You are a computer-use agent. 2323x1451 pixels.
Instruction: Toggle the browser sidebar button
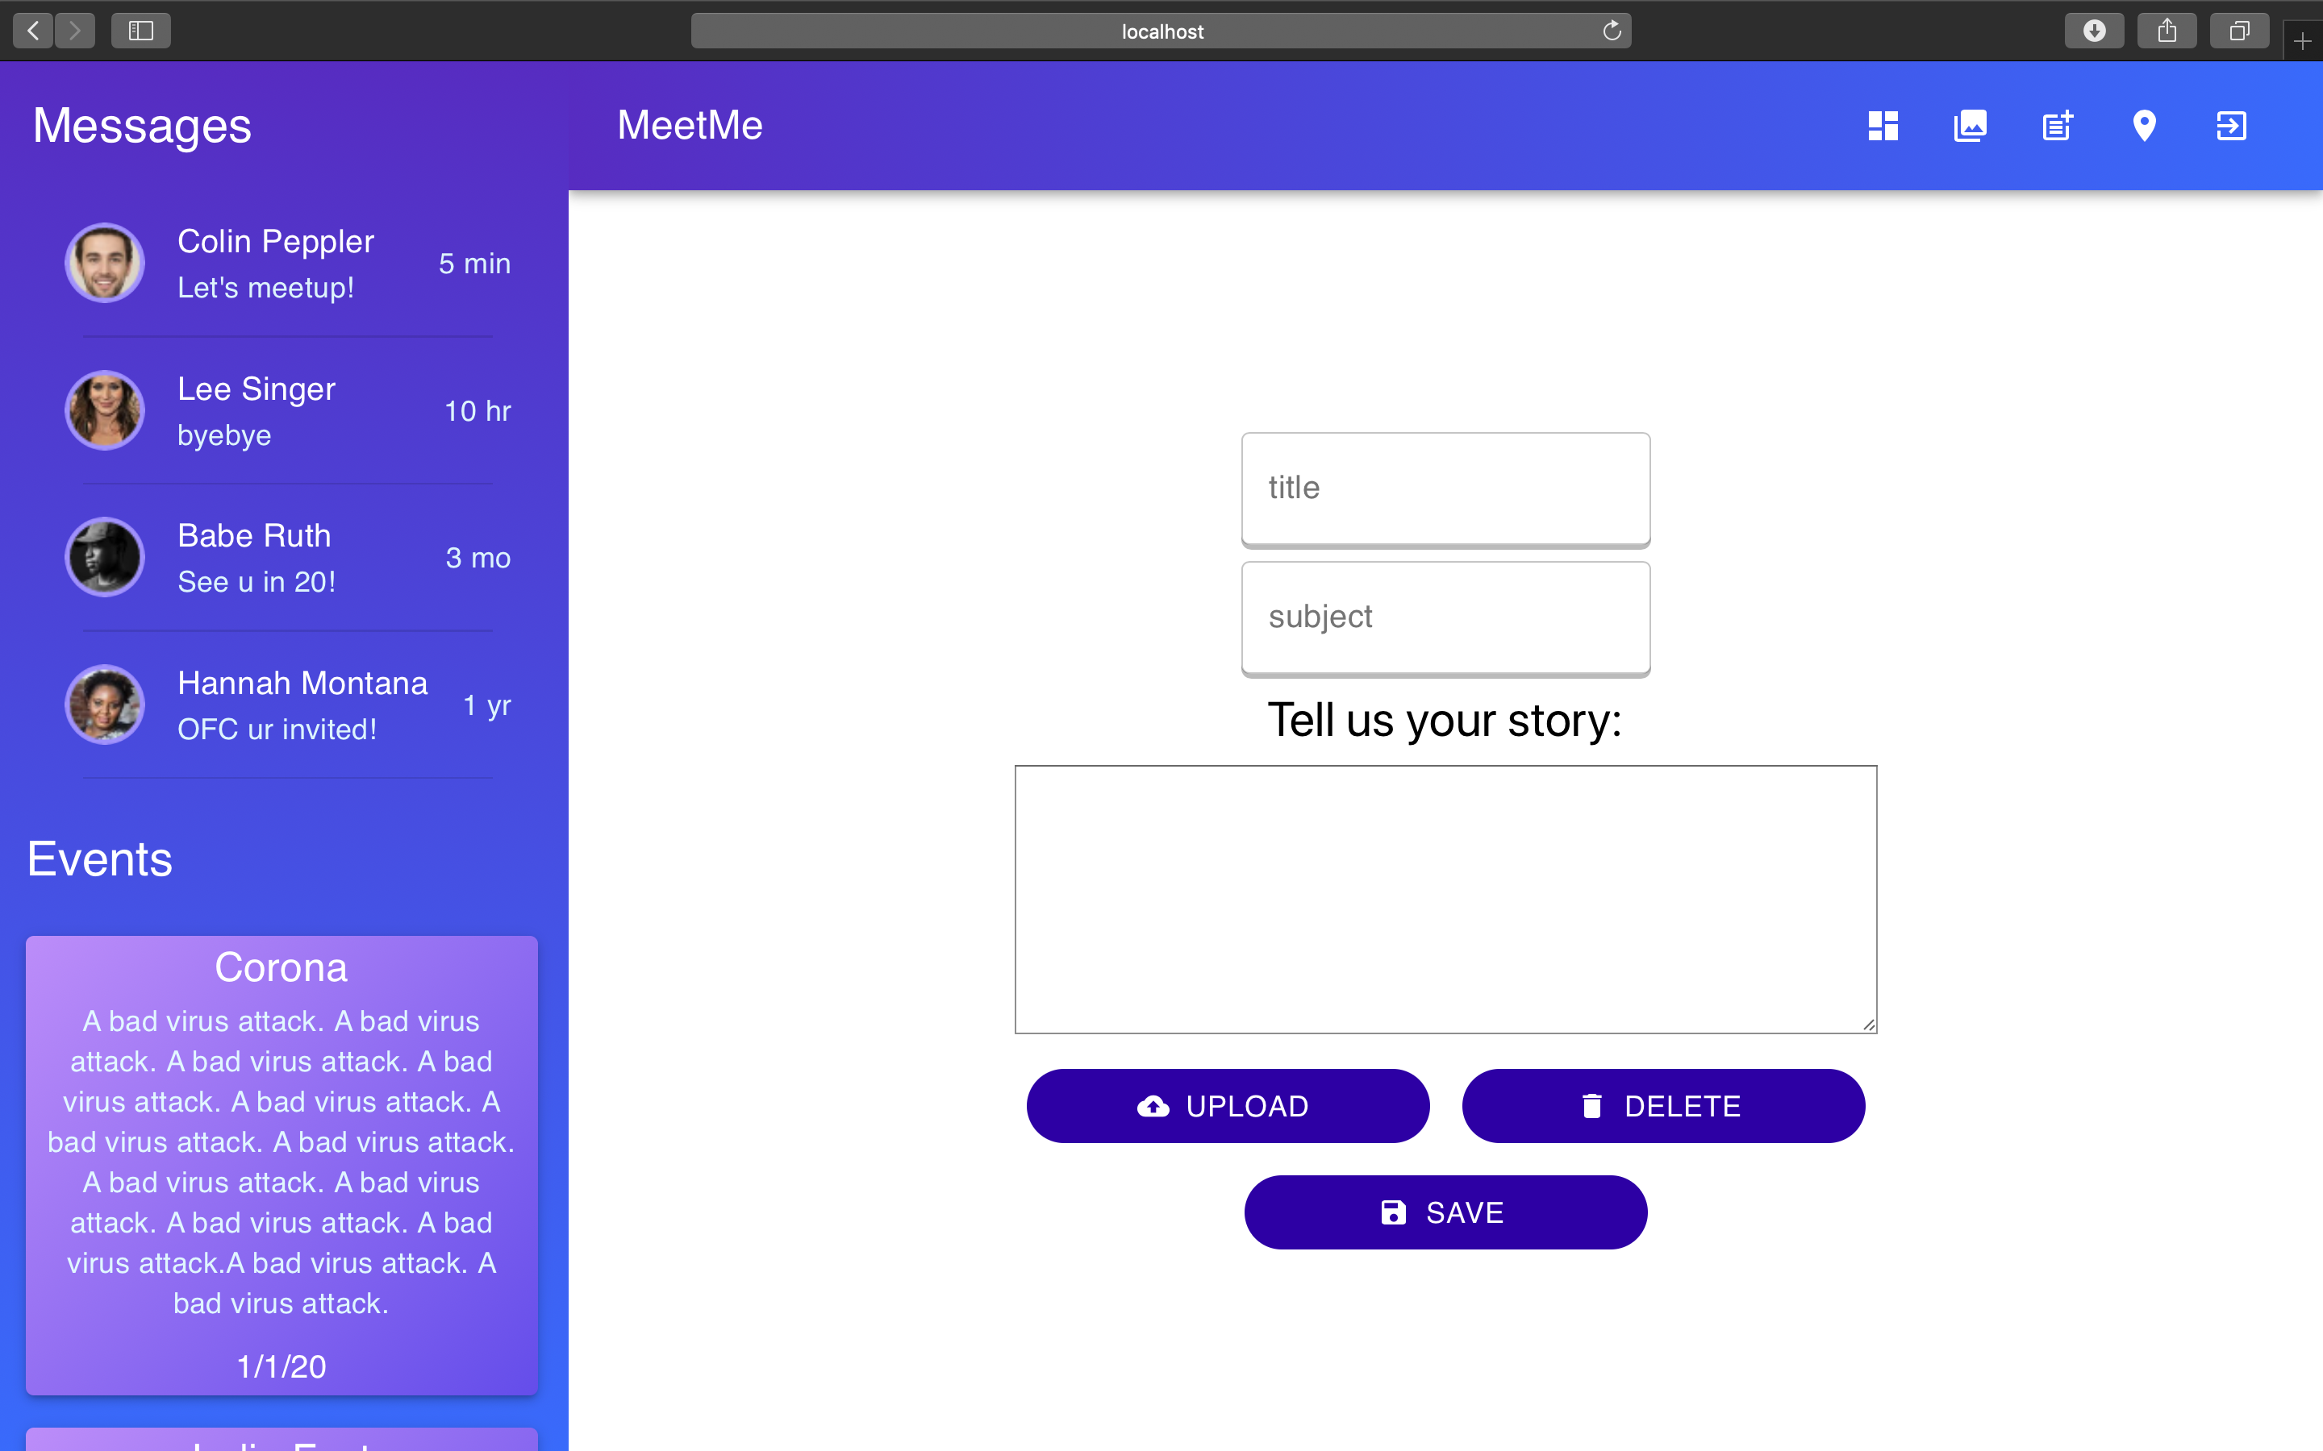coord(141,31)
